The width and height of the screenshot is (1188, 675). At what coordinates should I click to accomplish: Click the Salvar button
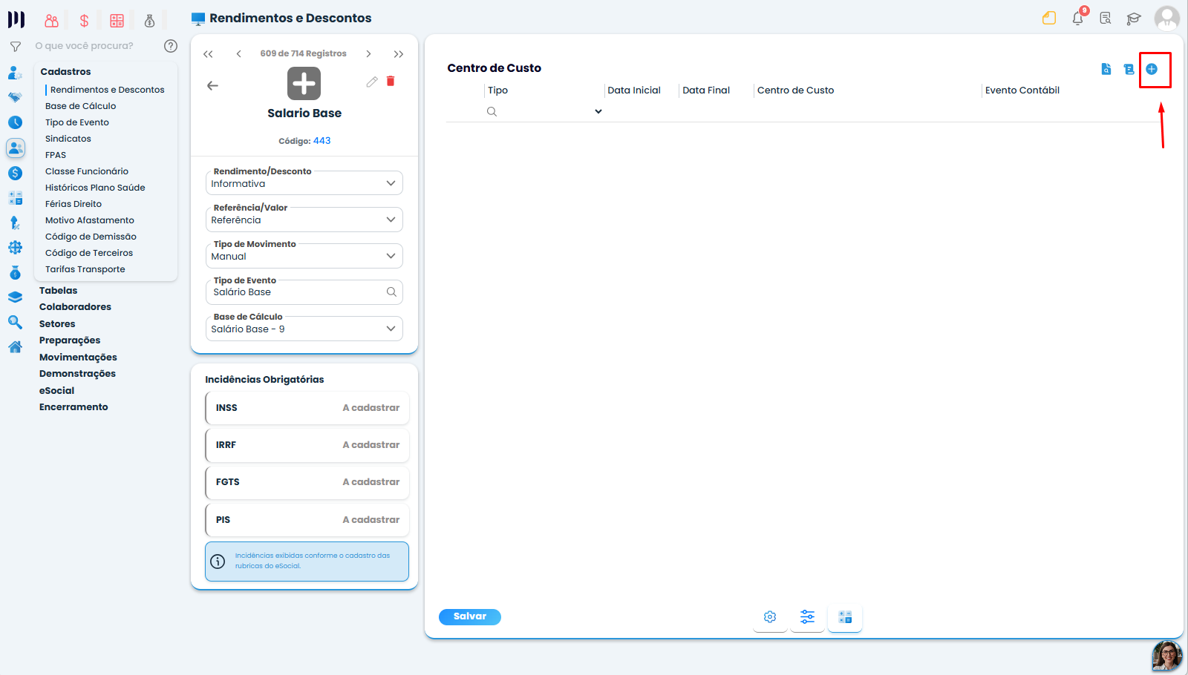tap(470, 616)
